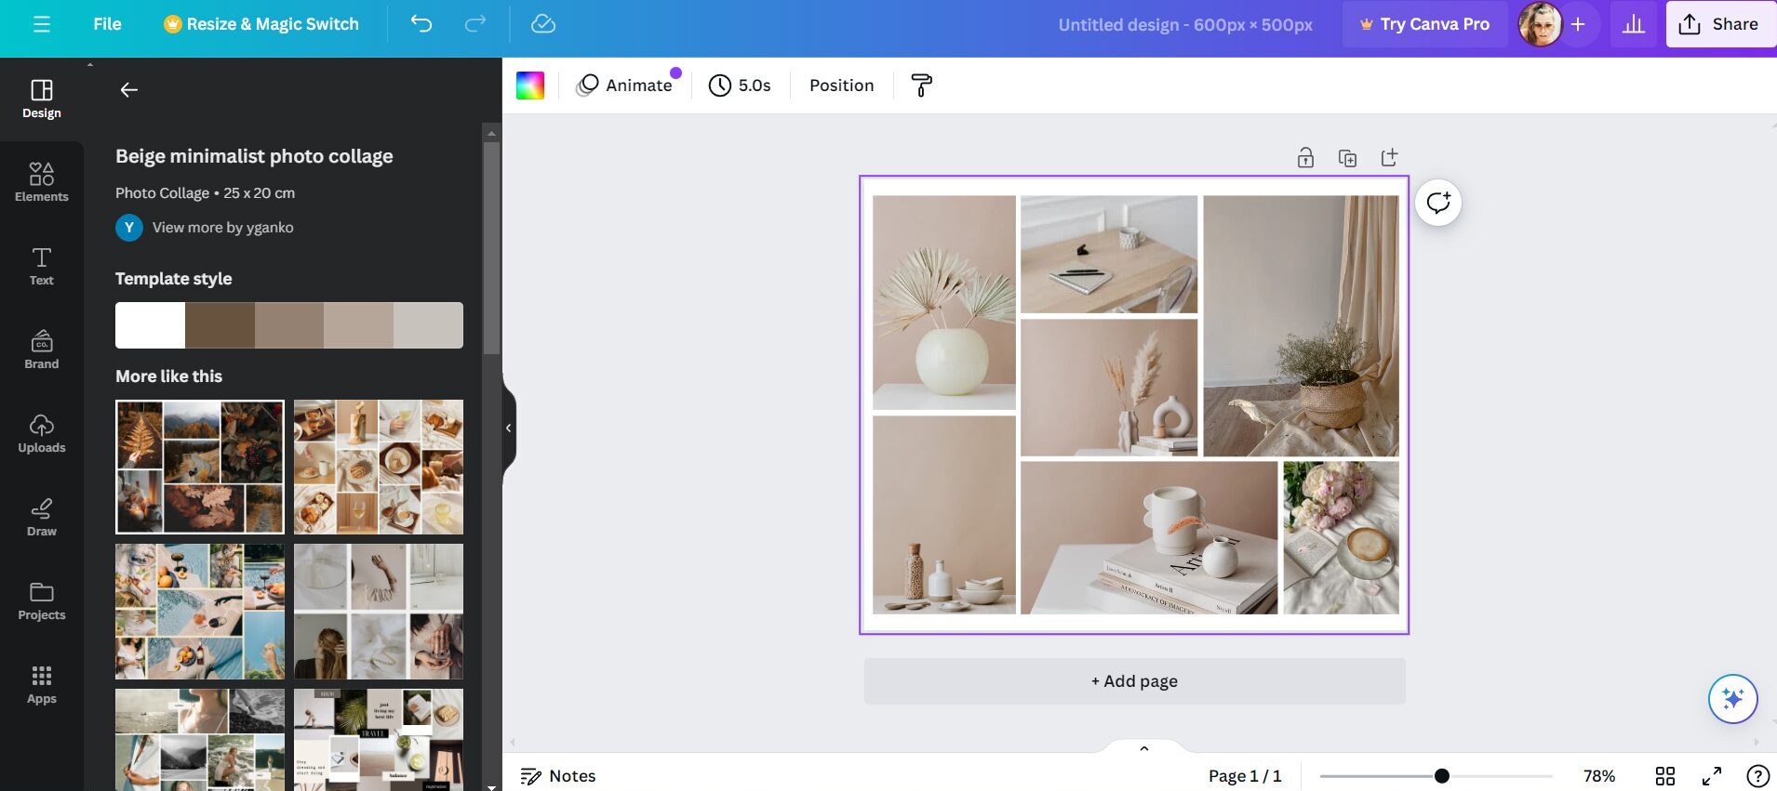Open the grid view of pages
Screen dimensions: 1777x791
[x=1665, y=776]
